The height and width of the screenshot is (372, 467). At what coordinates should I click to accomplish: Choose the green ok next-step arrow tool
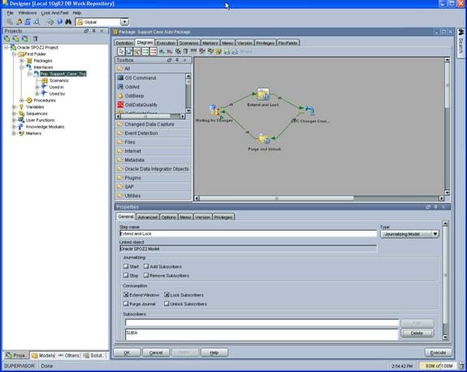(145, 51)
